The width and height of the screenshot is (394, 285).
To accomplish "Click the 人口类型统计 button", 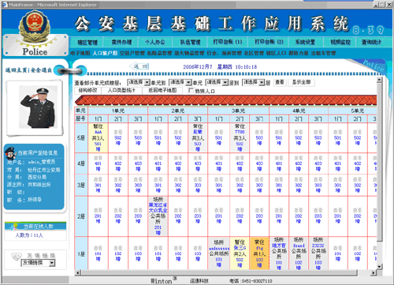I will coord(121,90).
